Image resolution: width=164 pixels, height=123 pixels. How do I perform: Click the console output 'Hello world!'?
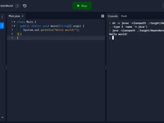(x=118, y=34)
